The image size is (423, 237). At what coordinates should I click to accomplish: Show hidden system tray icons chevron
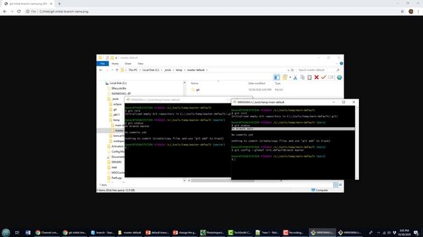[x=379, y=232]
